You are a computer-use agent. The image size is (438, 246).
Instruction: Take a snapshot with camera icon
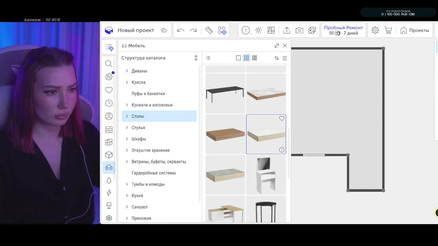(299, 30)
